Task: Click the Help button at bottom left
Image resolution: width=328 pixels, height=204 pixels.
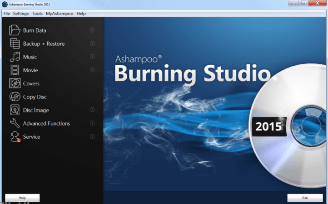Action: pos(22,198)
